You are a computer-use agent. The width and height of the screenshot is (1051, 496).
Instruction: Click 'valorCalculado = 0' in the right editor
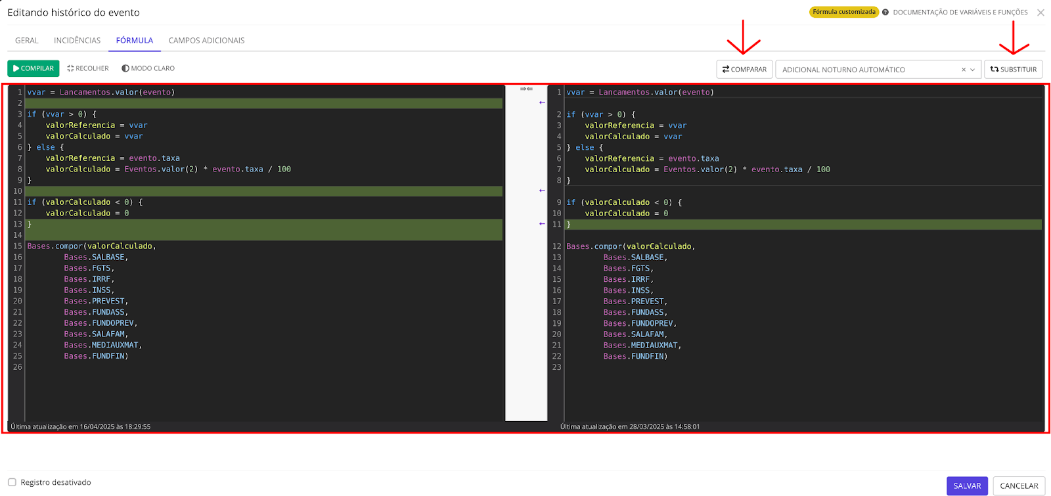coord(627,214)
